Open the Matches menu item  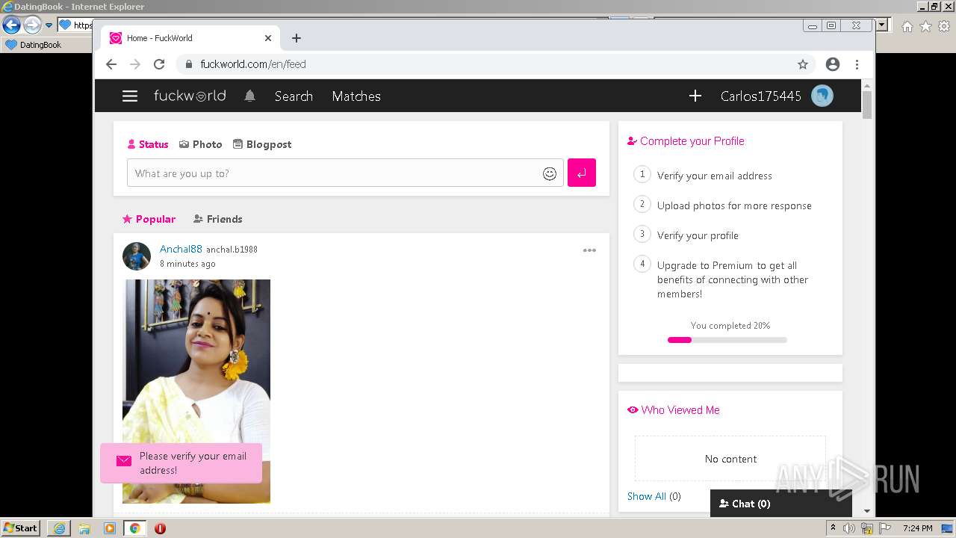click(356, 96)
